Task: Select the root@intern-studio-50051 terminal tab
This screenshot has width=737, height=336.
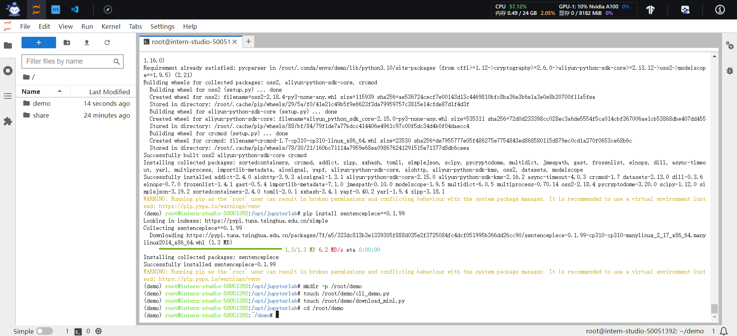Action: [x=191, y=42]
